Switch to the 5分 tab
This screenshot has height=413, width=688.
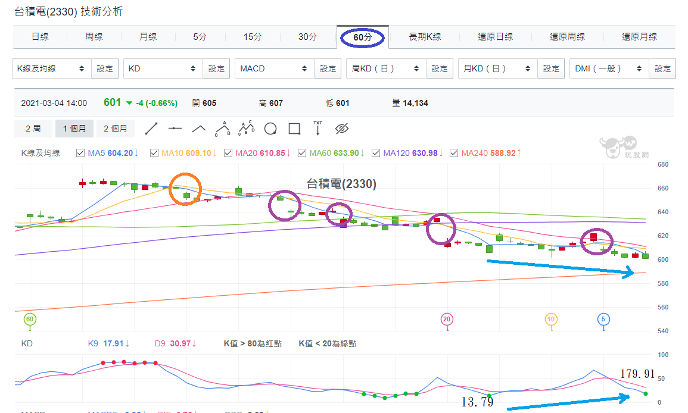click(x=200, y=37)
